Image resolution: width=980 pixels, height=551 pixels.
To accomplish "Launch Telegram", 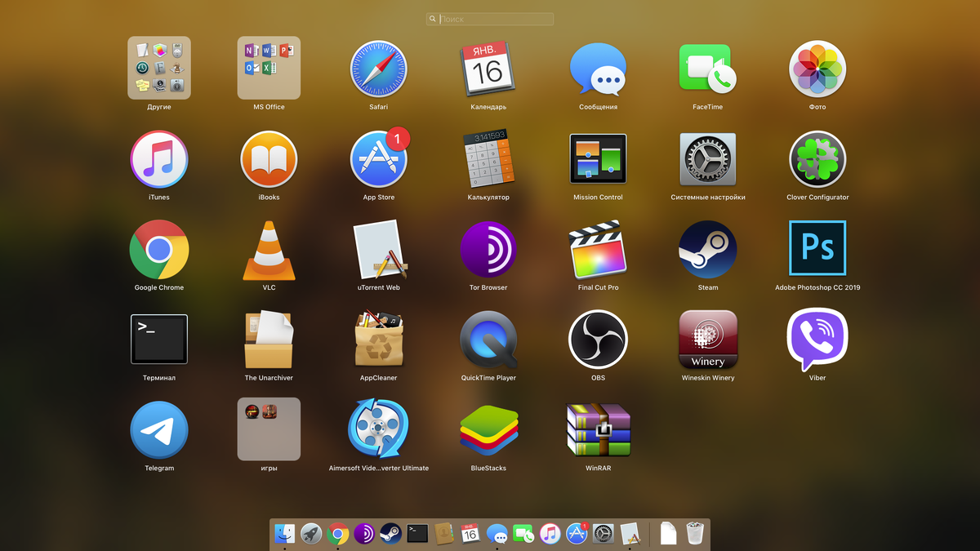I will point(159,430).
